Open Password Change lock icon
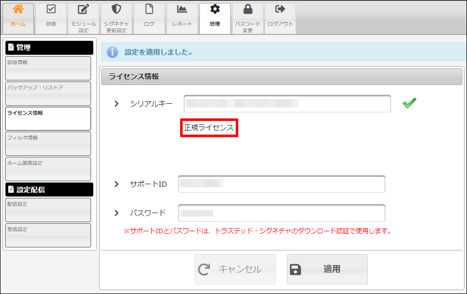Image resolution: width=467 pixels, height=294 pixels. tap(247, 9)
